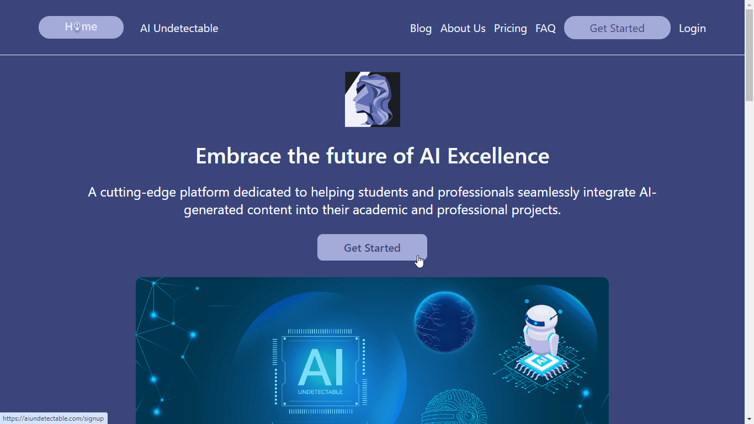Click the Home button with lightbulb icon
The width and height of the screenshot is (754, 424).
coord(81,28)
